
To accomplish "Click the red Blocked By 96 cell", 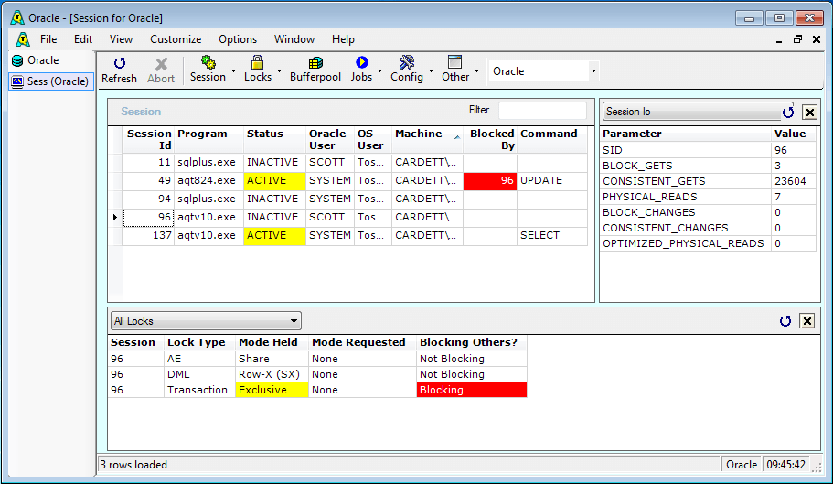I will coord(490,180).
